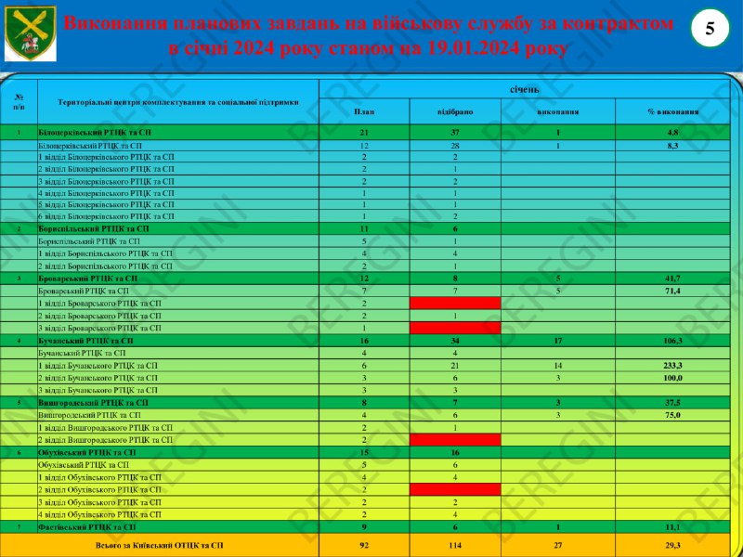Click the 'виконання' column header
The image size is (743, 557).
[x=558, y=111]
